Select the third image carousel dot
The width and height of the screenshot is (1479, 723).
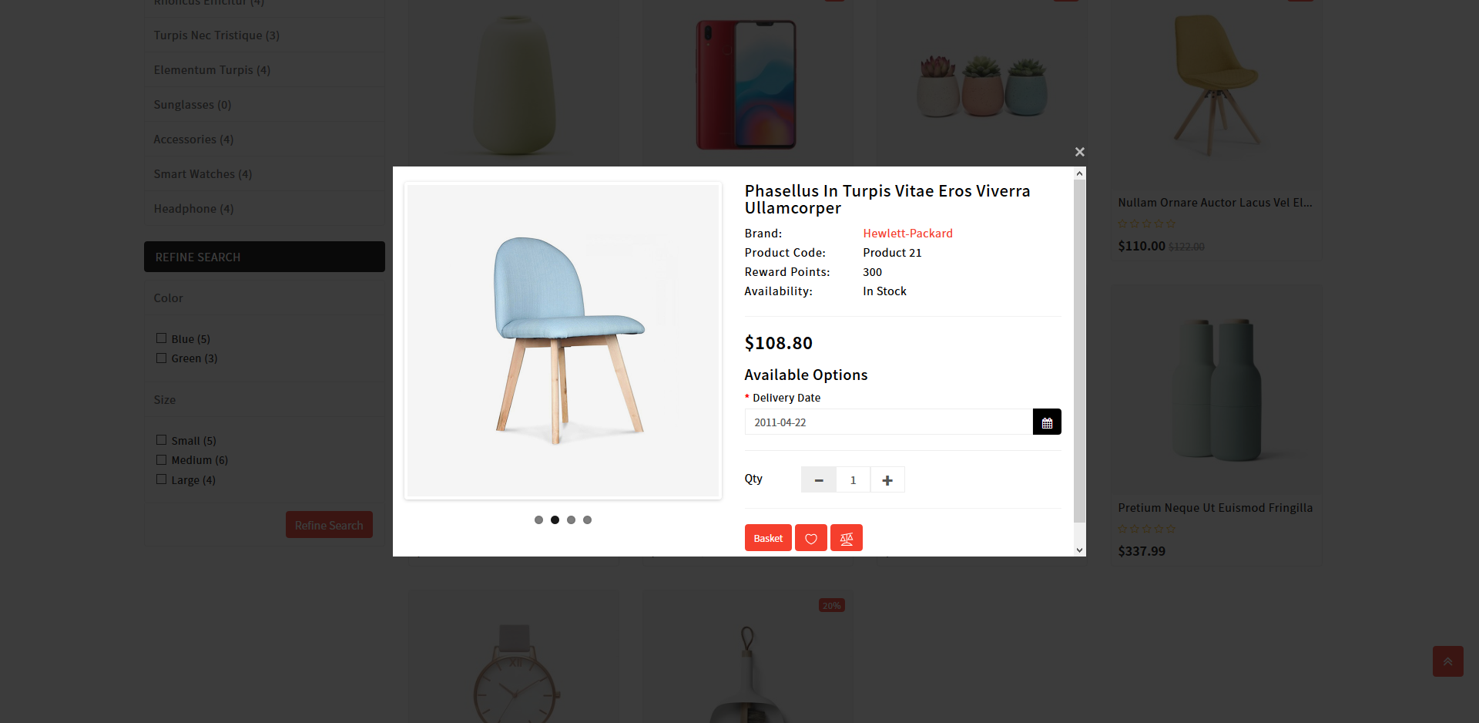click(x=571, y=520)
